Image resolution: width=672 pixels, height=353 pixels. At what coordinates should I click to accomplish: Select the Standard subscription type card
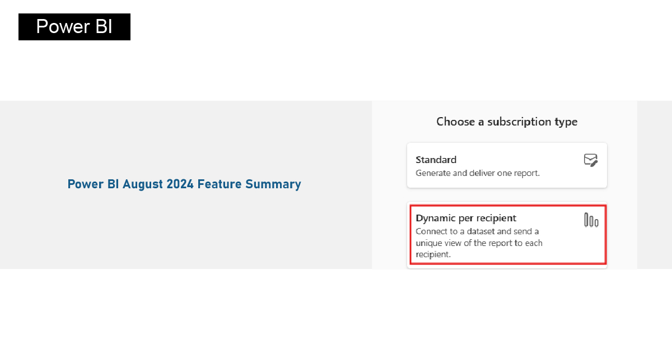(507, 165)
